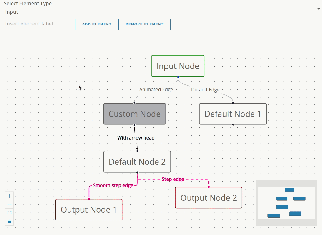Click Default Node 1 bottom handle
This screenshot has height=235, width=322.
point(233,124)
